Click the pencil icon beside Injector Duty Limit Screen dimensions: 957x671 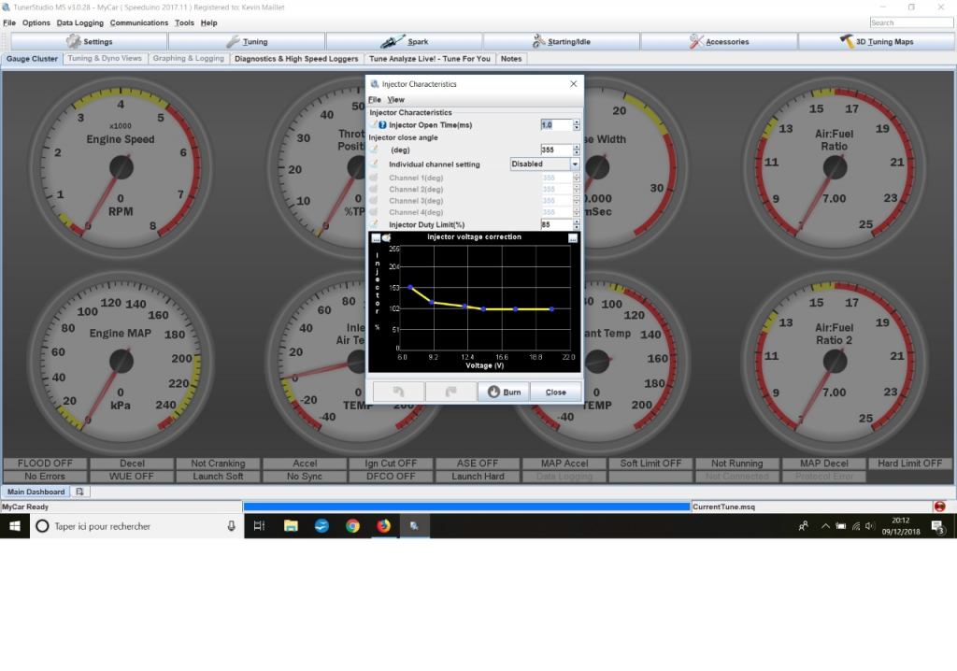tap(374, 224)
